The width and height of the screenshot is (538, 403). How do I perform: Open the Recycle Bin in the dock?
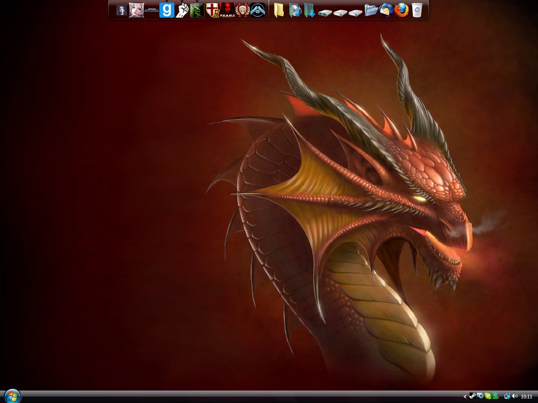[x=416, y=10]
